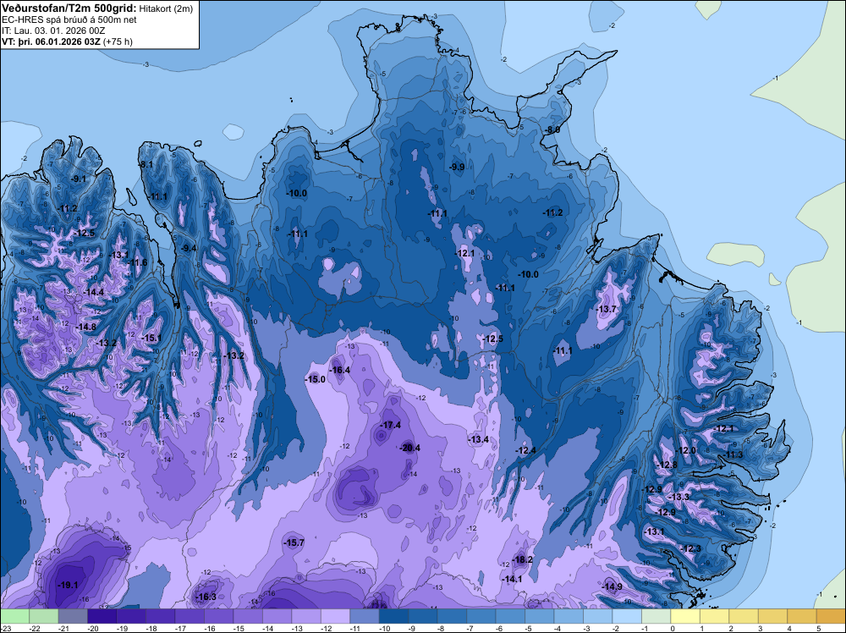Screen dimensions: 846x633
Task: Click the -16.3 temperature label
Action: tap(206, 597)
